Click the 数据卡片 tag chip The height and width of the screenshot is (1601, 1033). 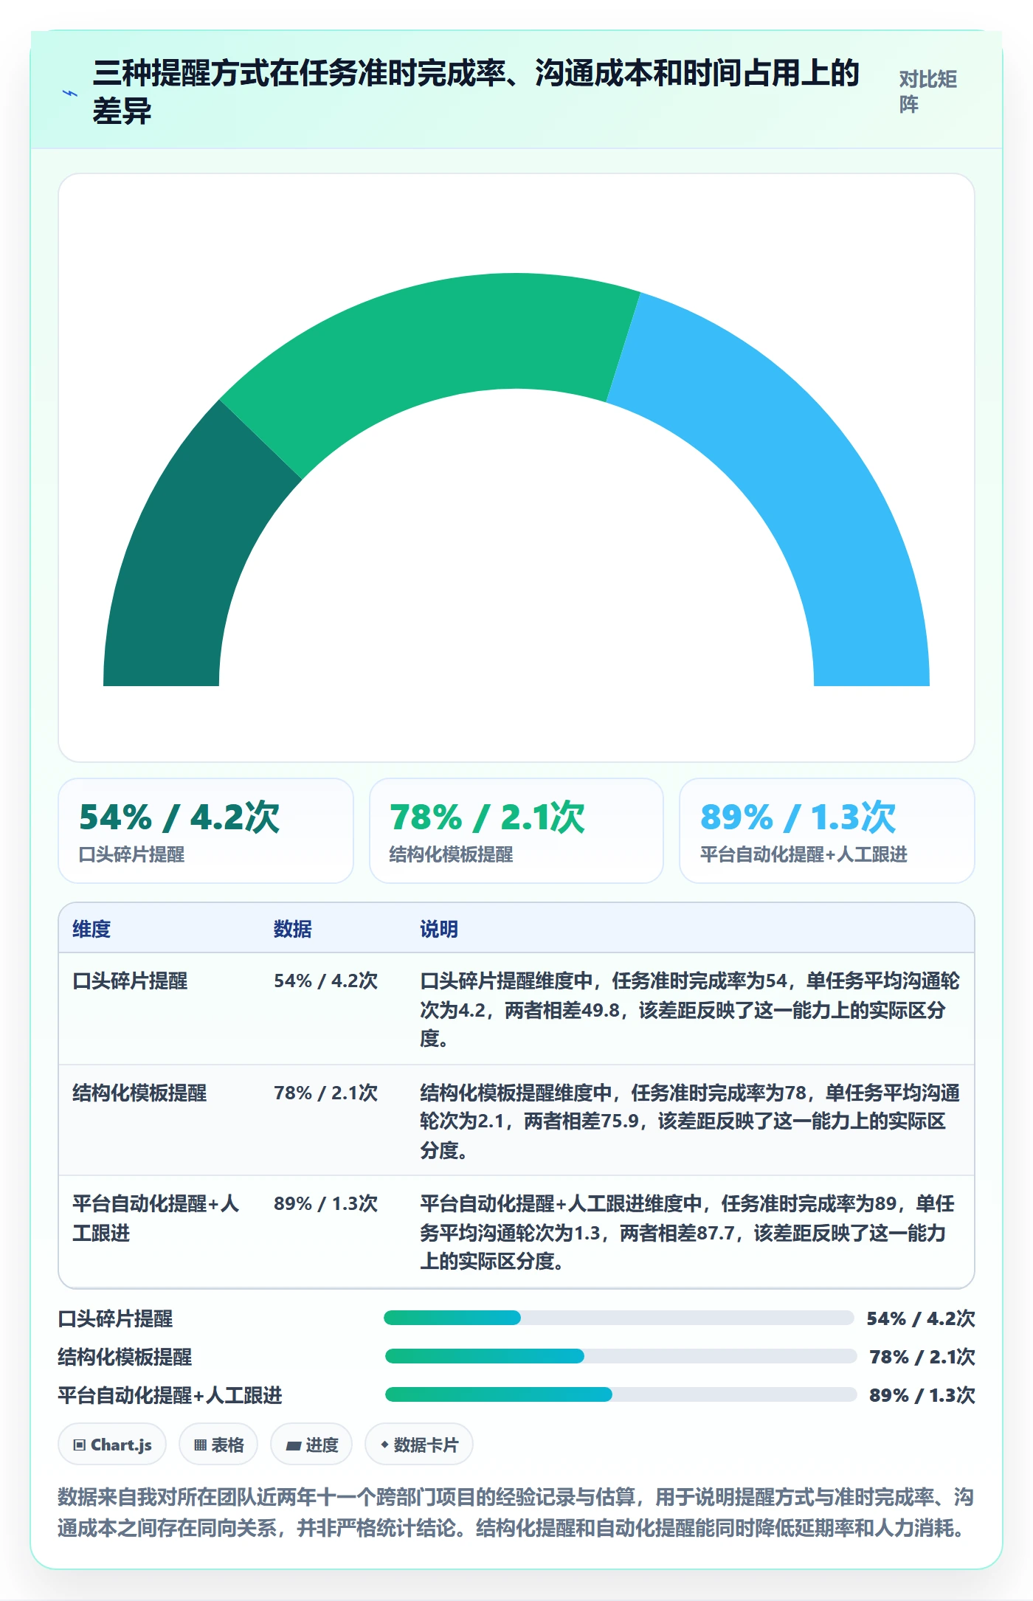tap(419, 1445)
